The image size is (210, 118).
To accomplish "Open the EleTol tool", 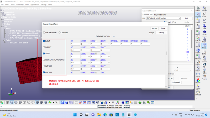I will (204, 52).
